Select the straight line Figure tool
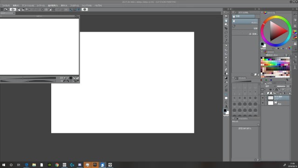298x168 pixels. pyautogui.click(x=226, y=86)
